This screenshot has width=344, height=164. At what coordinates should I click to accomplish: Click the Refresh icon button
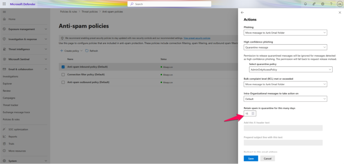[x=87, y=51]
